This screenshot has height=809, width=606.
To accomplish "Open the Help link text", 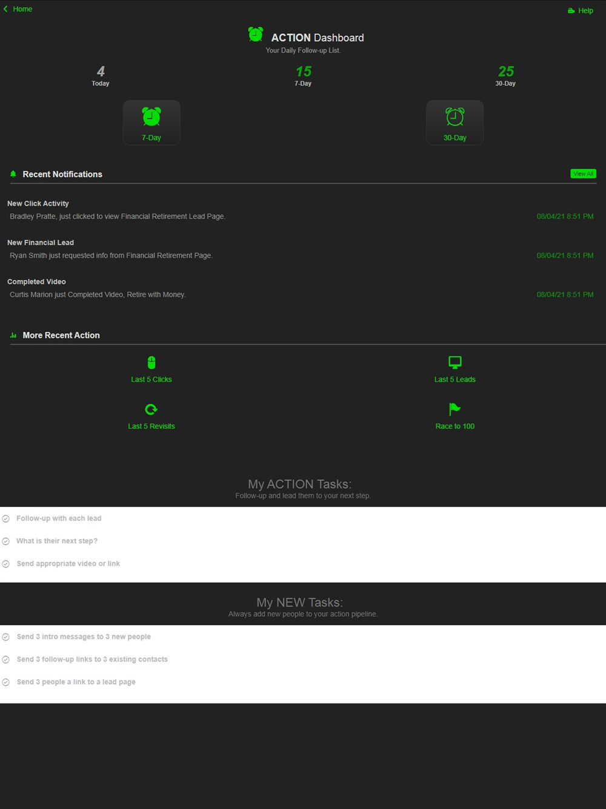I will coord(585,11).
